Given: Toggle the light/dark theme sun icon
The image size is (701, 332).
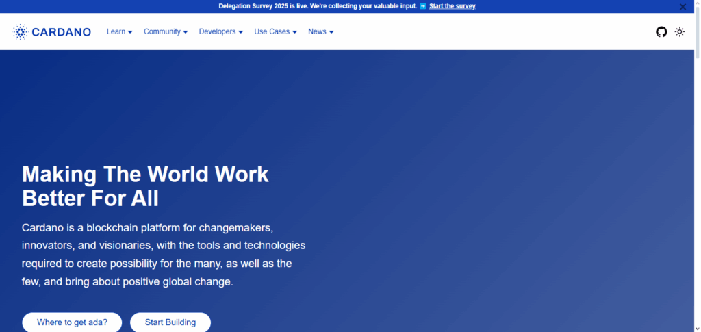Looking at the screenshot, I should pos(680,31).
